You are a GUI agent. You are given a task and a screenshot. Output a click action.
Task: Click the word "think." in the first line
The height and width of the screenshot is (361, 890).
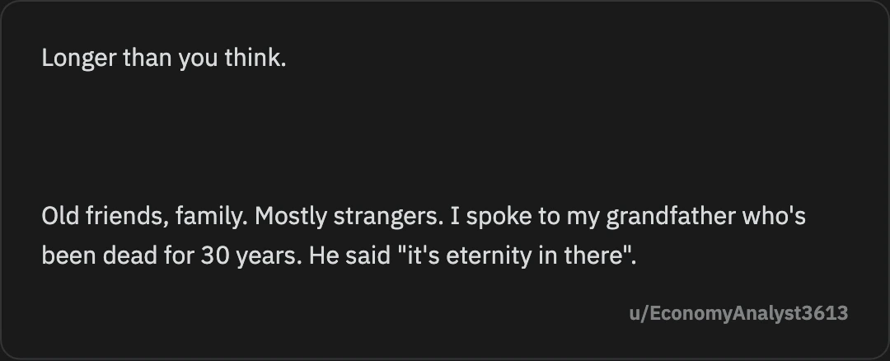pyautogui.click(x=255, y=58)
